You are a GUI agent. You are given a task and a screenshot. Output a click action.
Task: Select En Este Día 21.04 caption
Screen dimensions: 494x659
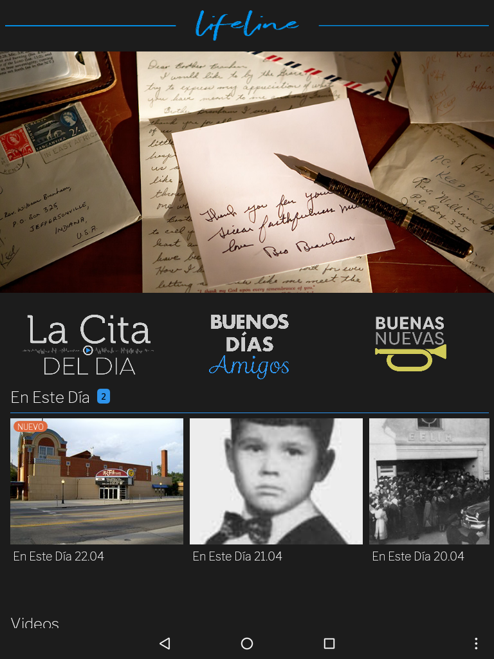[x=237, y=557]
